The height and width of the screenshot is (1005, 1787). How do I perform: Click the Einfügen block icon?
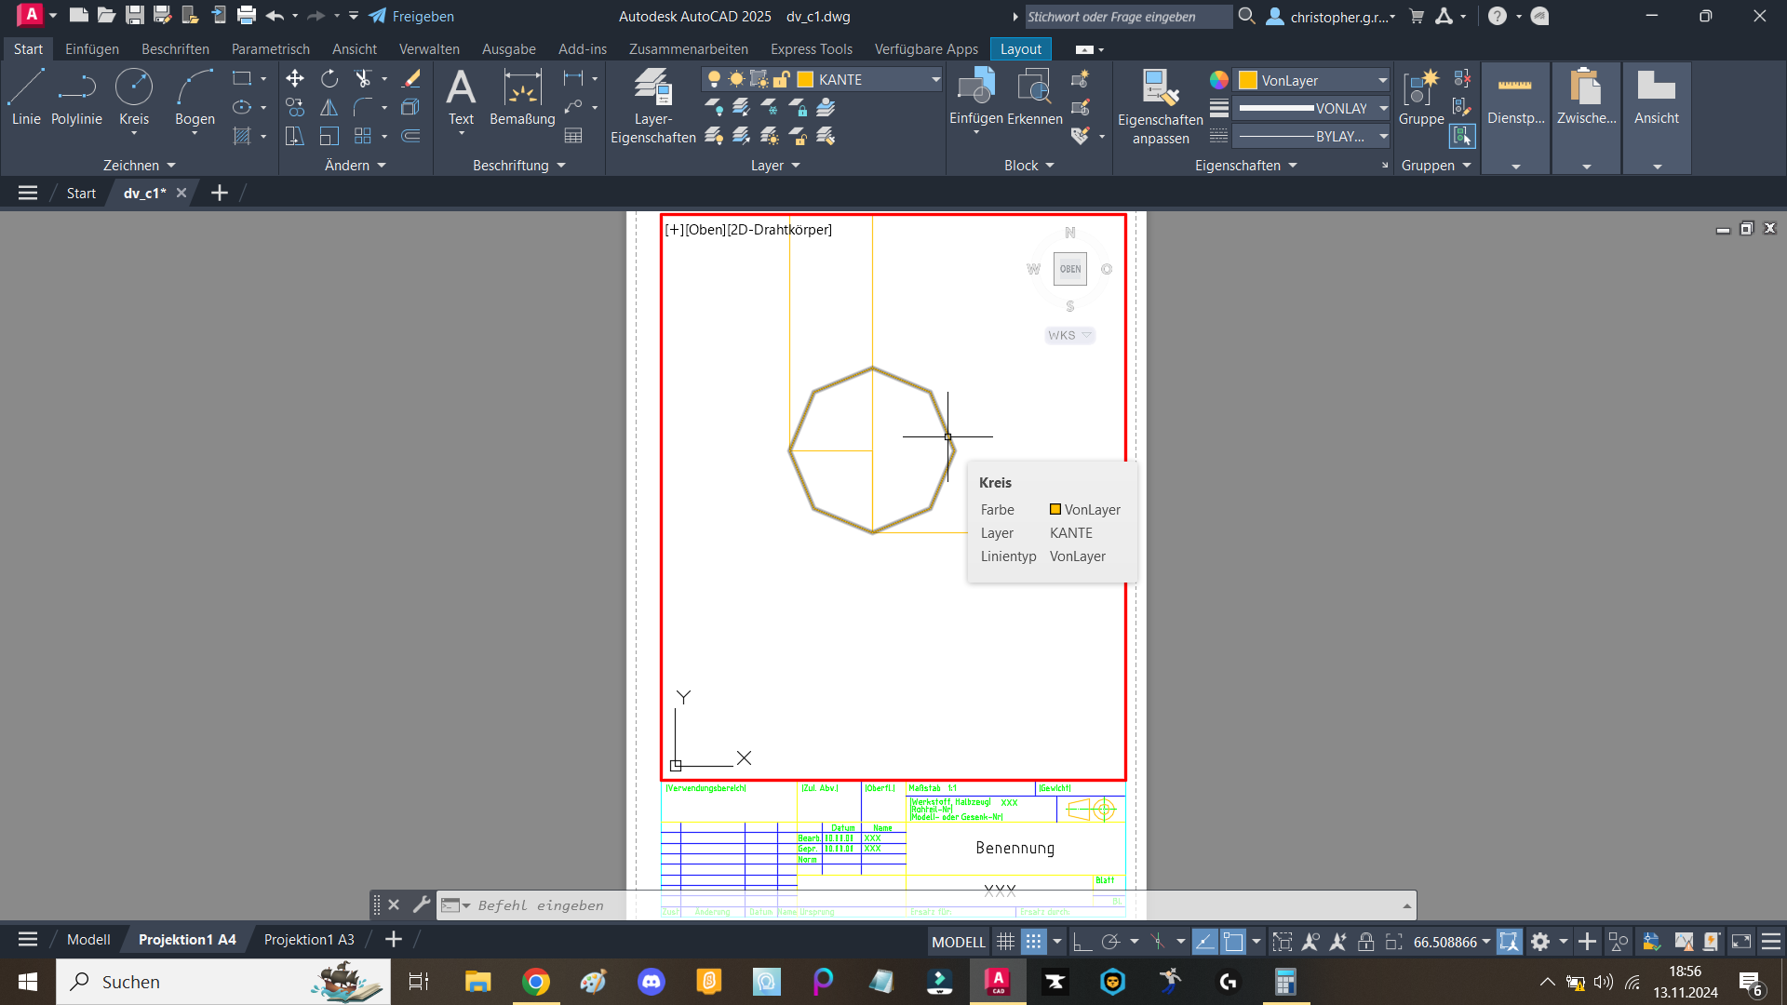pos(975,98)
